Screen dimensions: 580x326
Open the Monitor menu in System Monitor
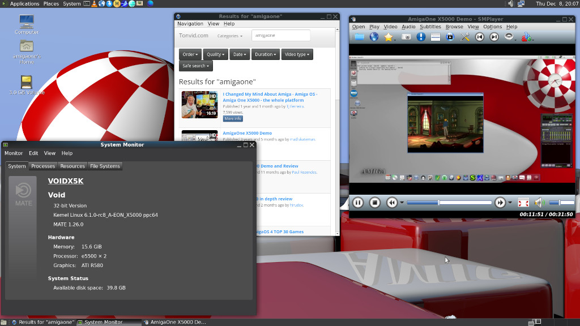(14, 153)
